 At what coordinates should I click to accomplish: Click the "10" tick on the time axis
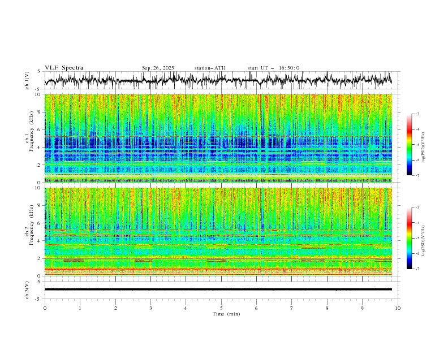(x=398, y=308)
